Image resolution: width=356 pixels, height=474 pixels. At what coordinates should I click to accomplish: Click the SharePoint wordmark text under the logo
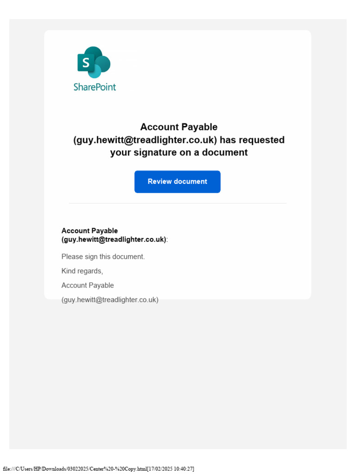point(95,87)
